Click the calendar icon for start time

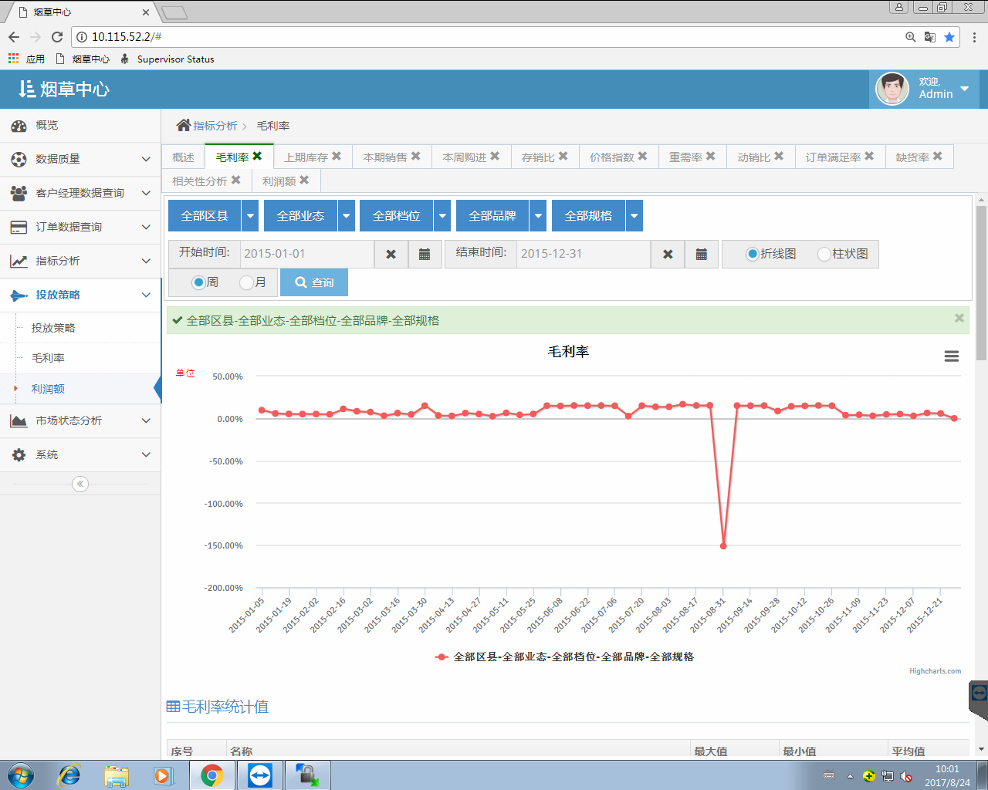coord(425,254)
